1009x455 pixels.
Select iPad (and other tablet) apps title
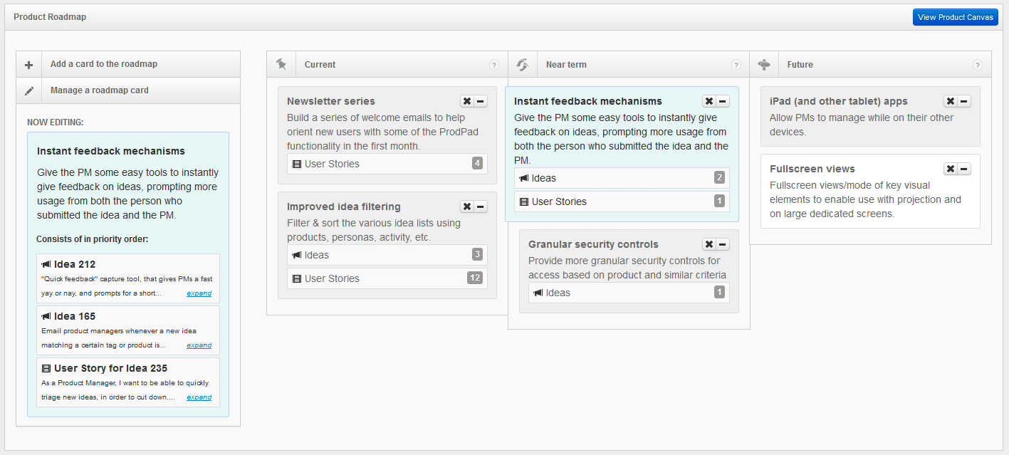[x=839, y=101]
